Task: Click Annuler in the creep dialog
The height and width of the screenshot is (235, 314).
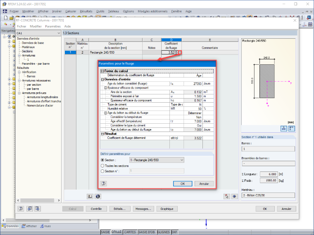Action: click(204, 183)
